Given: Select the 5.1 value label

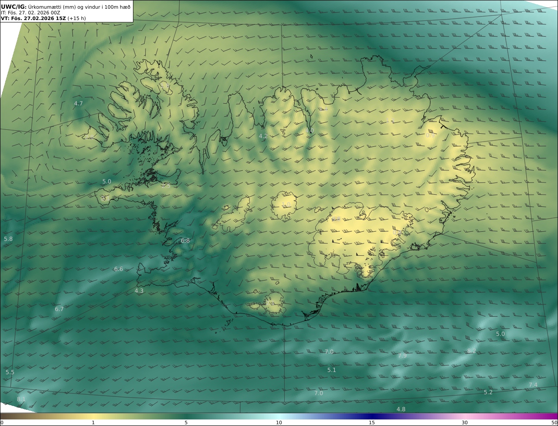Looking at the screenshot, I should point(332,370).
